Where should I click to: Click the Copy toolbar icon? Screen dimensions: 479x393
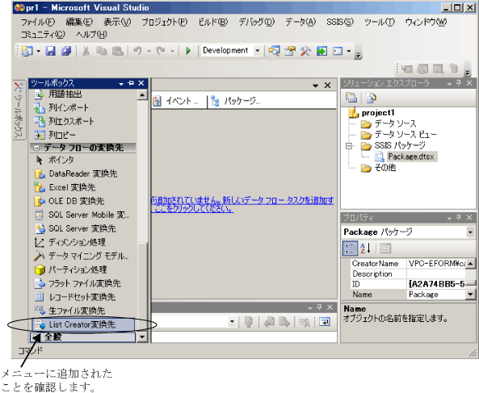tap(101, 51)
